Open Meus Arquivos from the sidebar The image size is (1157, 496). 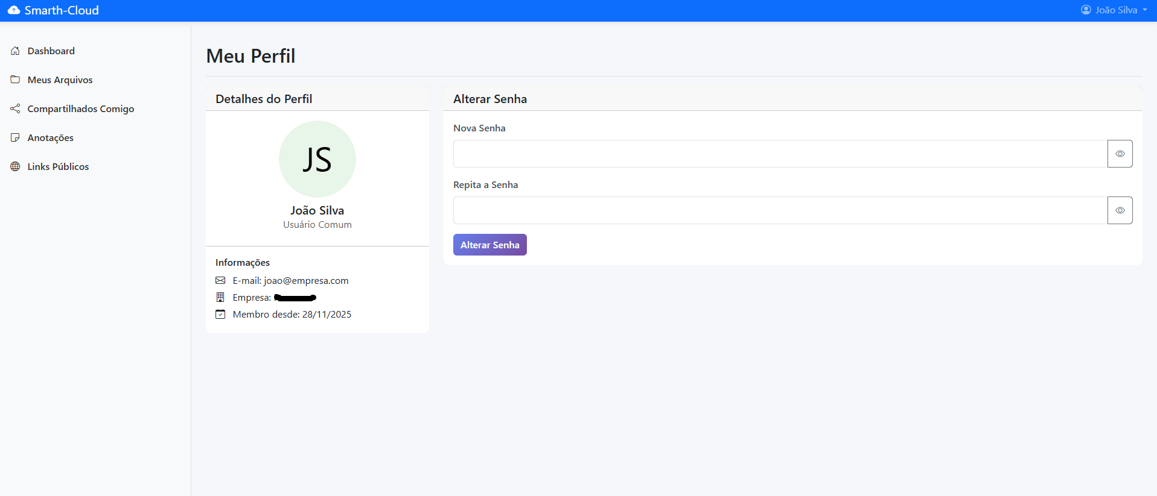click(x=60, y=80)
